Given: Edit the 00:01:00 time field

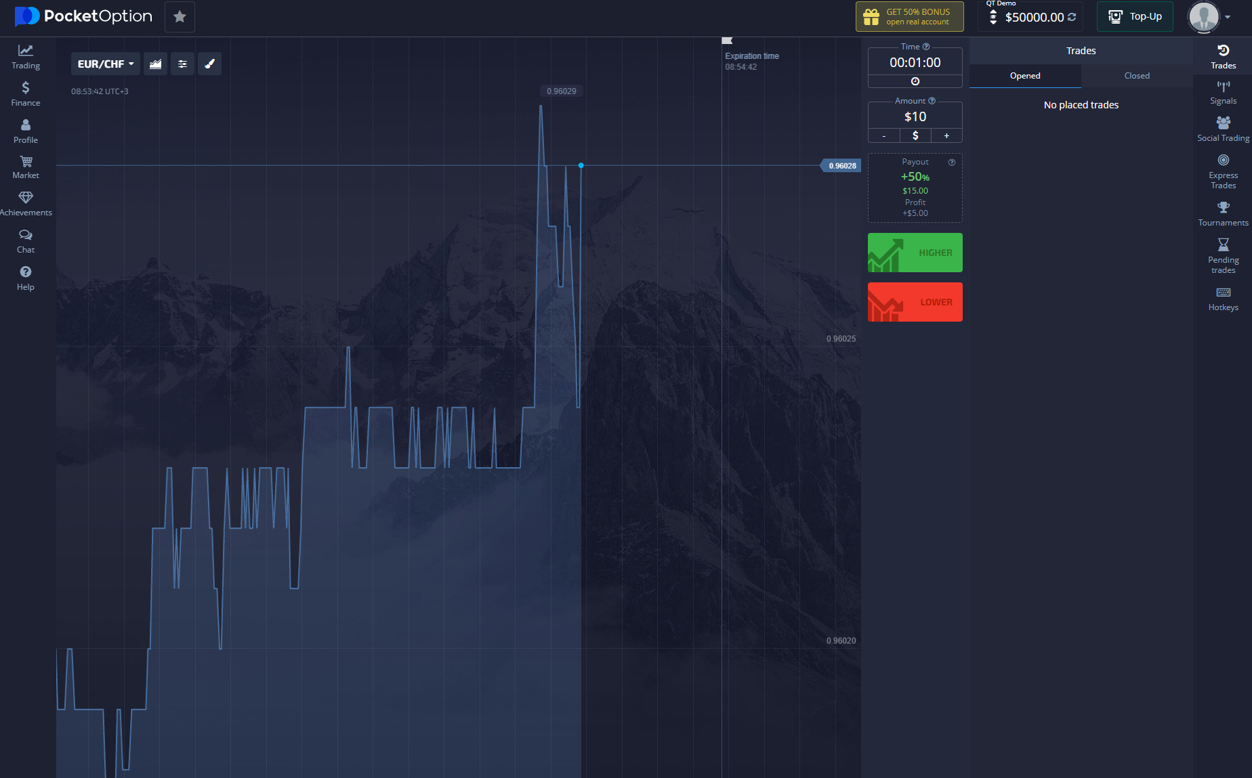Looking at the screenshot, I should click(915, 63).
